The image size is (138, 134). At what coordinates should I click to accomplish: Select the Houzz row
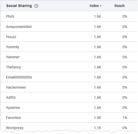(x=69, y=37)
